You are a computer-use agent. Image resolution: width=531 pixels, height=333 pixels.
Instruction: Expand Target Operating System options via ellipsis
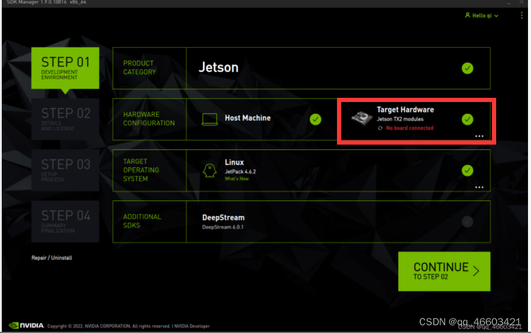point(479,187)
